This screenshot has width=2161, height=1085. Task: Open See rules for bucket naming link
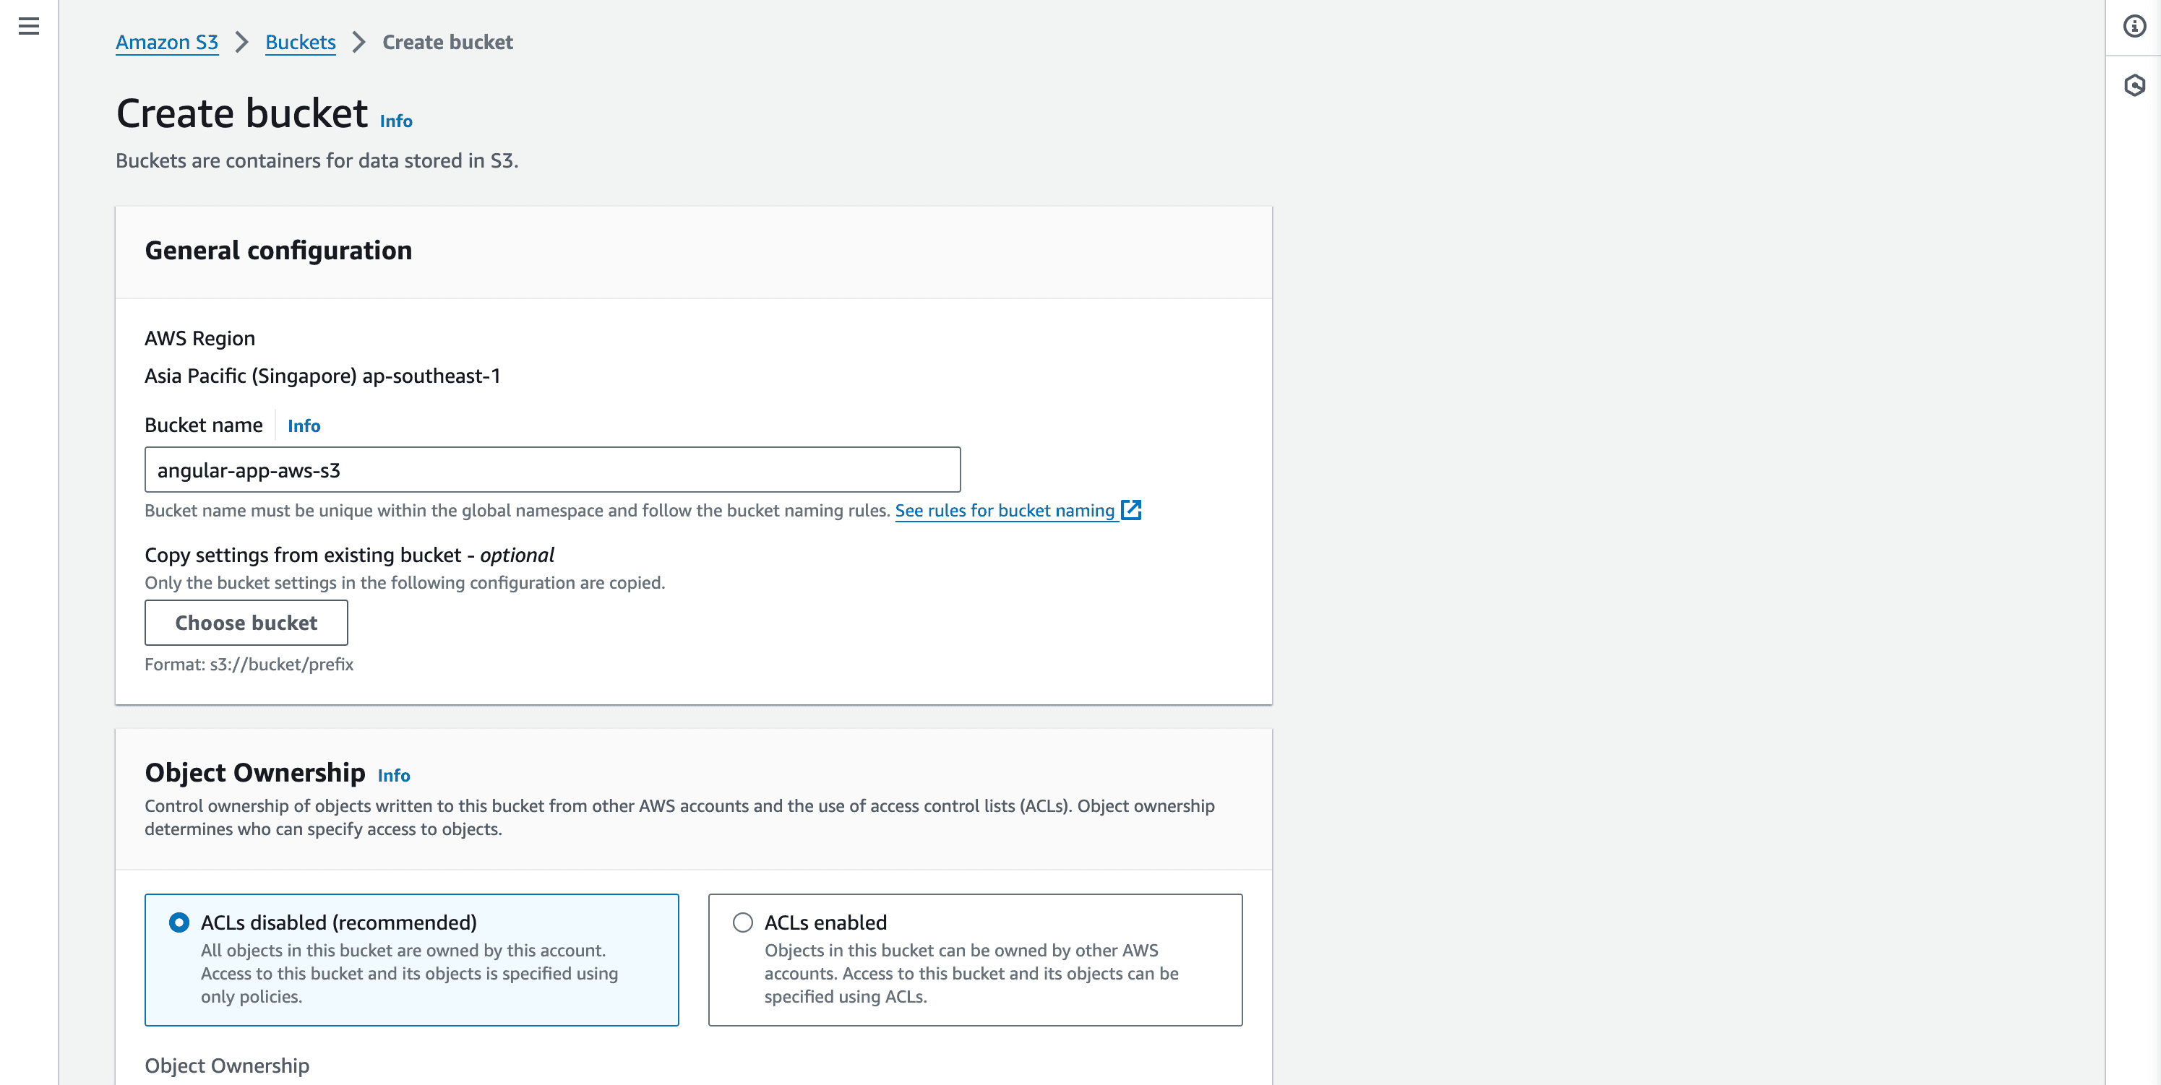coord(1004,510)
